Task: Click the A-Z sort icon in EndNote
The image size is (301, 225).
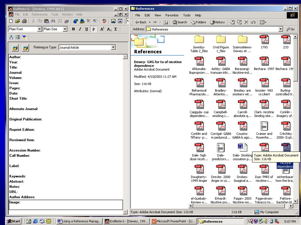Action: (x=60, y=21)
